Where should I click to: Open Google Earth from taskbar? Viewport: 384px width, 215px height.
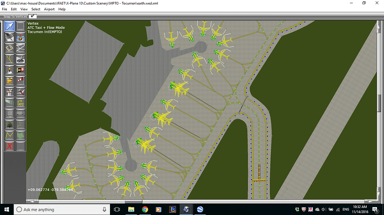point(200,209)
